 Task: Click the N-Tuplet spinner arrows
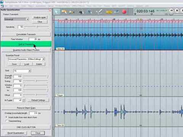click(24, 100)
